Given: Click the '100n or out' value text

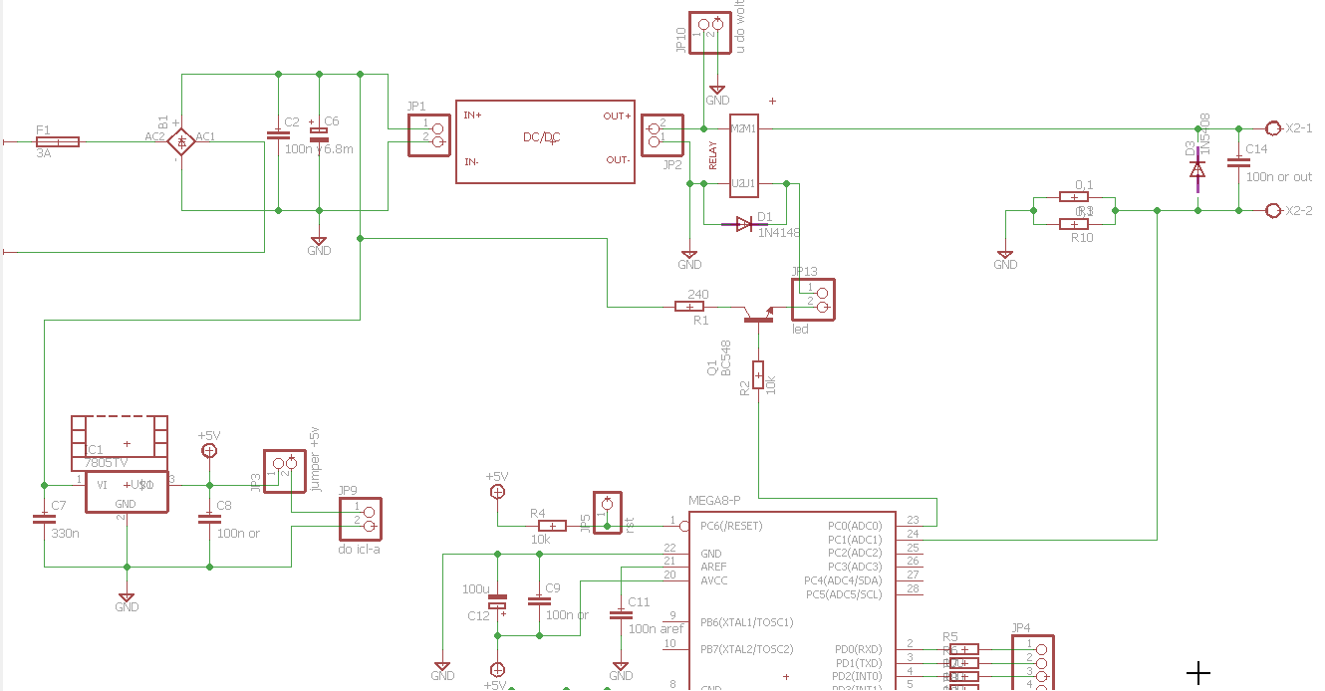Looking at the screenshot, I should (x=1279, y=176).
